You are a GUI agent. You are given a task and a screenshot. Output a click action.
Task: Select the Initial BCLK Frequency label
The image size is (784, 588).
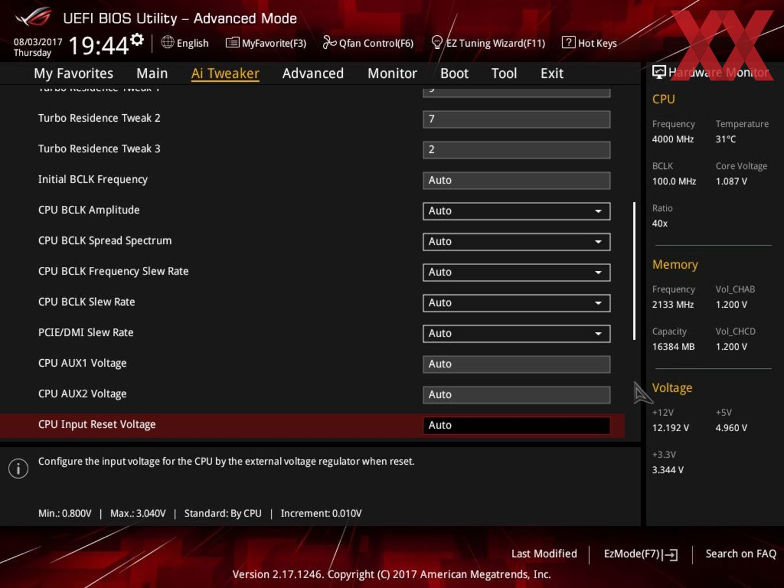[93, 179]
